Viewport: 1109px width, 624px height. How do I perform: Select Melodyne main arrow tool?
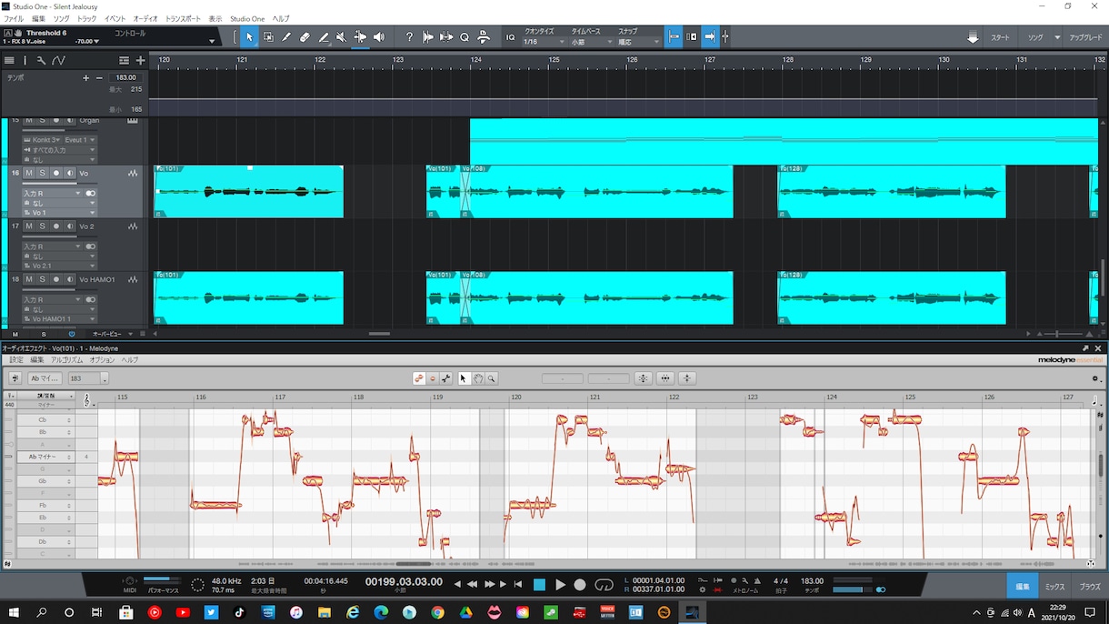465,378
